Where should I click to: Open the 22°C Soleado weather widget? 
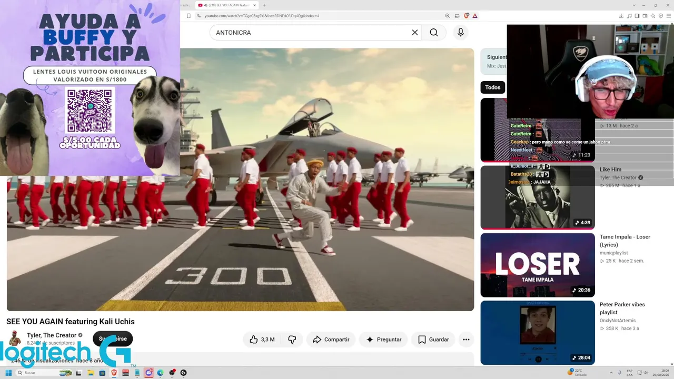tap(578, 373)
